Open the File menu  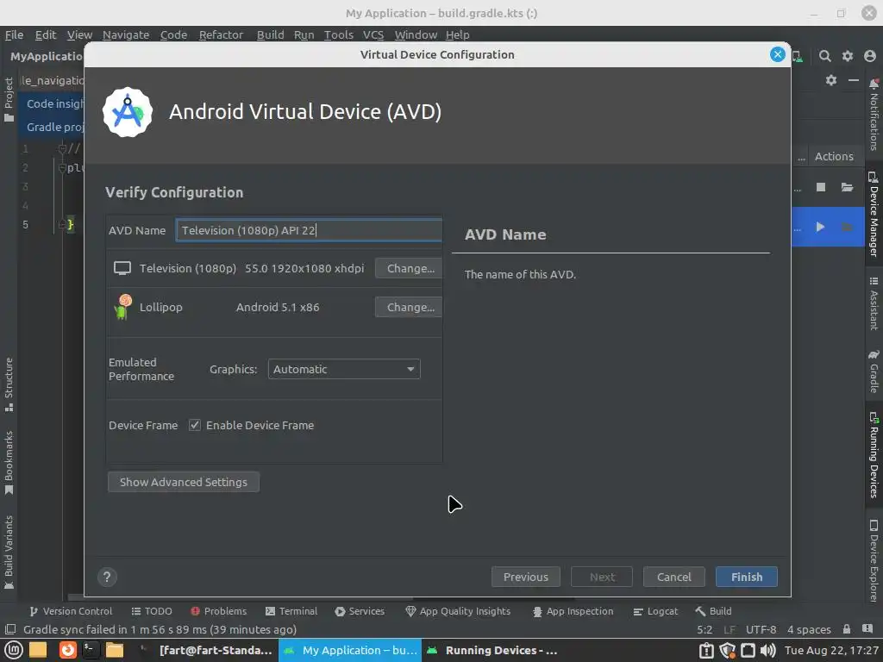click(x=14, y=34)
